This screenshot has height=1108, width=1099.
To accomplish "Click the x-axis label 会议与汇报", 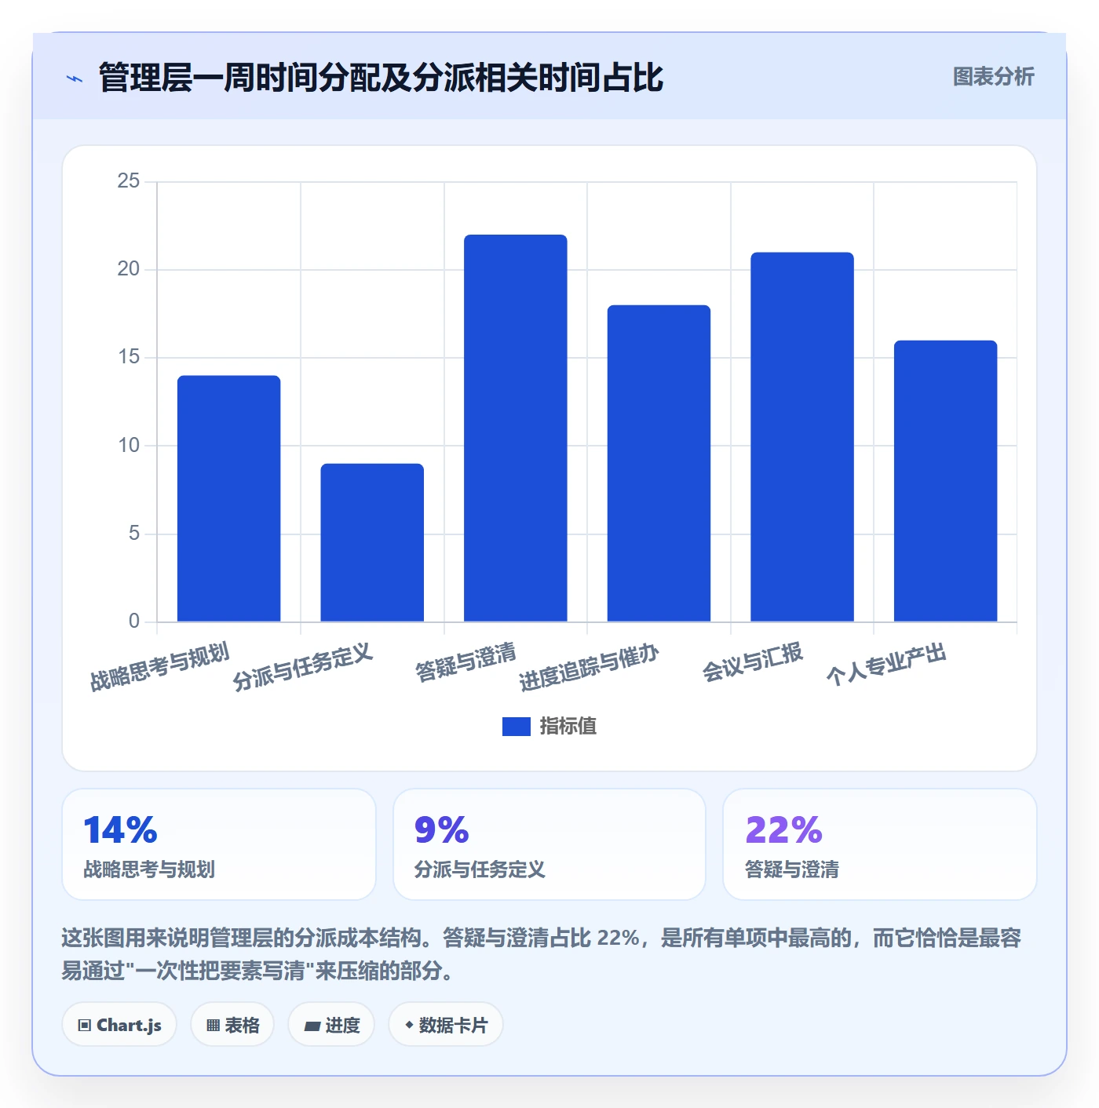I will click(x=752, y=662).
